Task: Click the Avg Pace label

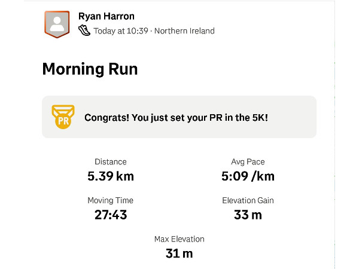Action: pyautogui.click(x=248, y=162)
